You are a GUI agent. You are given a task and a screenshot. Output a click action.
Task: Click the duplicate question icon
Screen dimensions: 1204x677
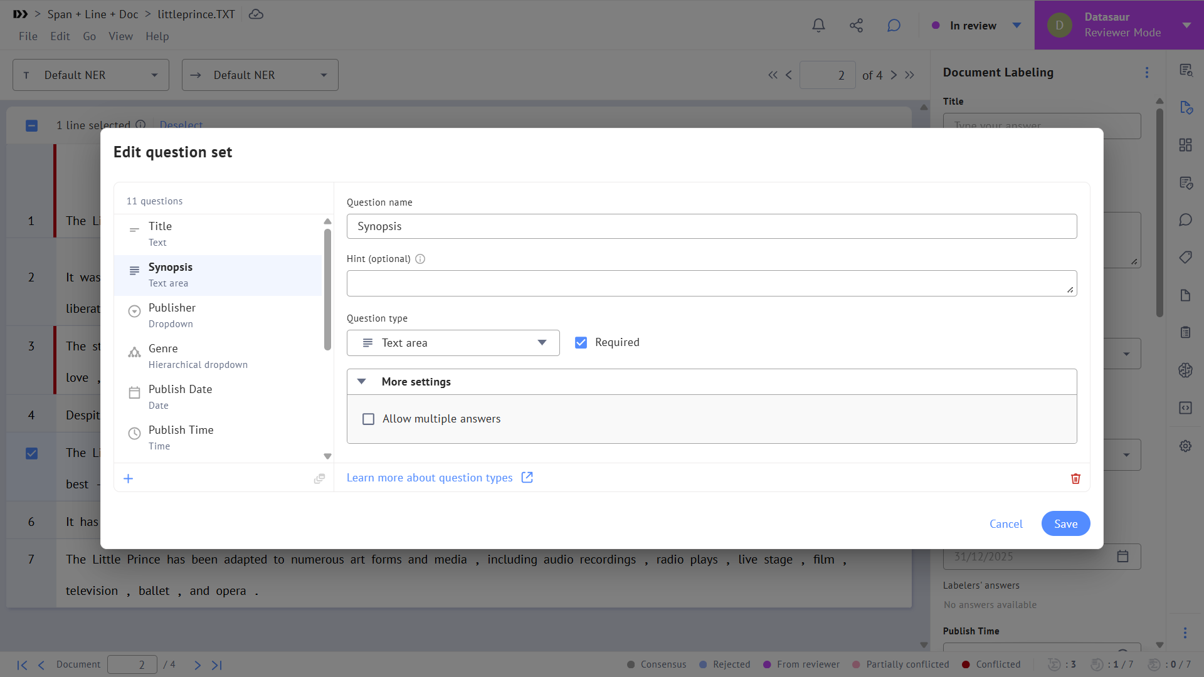click(x=319, y=479)
